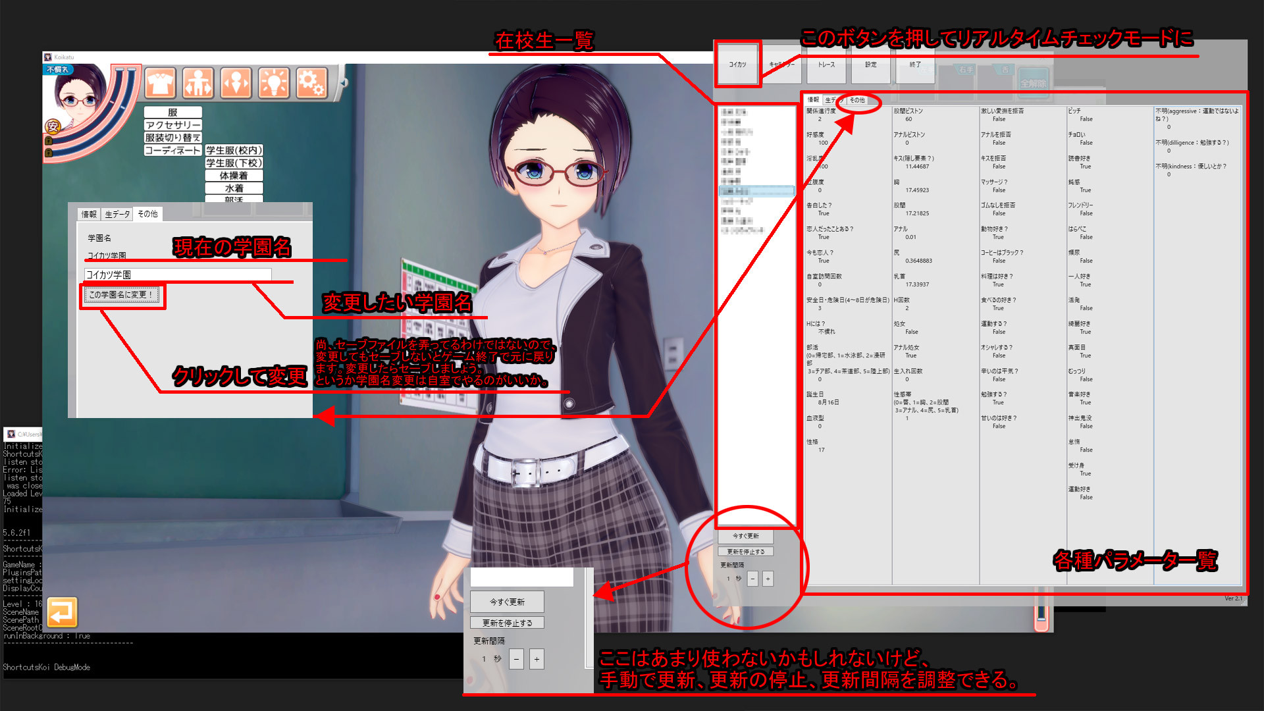Click the orange return arrow button
Viewport: 1264px width, 711px height.
pos(62,612)
